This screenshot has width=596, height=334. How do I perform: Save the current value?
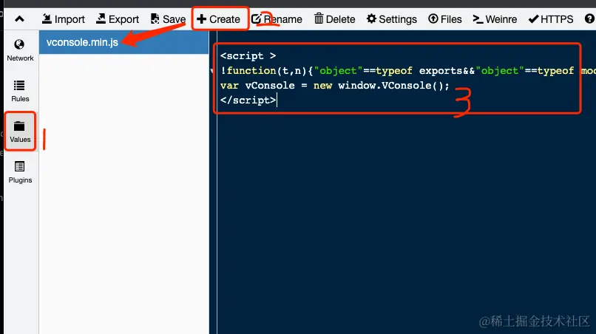(168, 19)
